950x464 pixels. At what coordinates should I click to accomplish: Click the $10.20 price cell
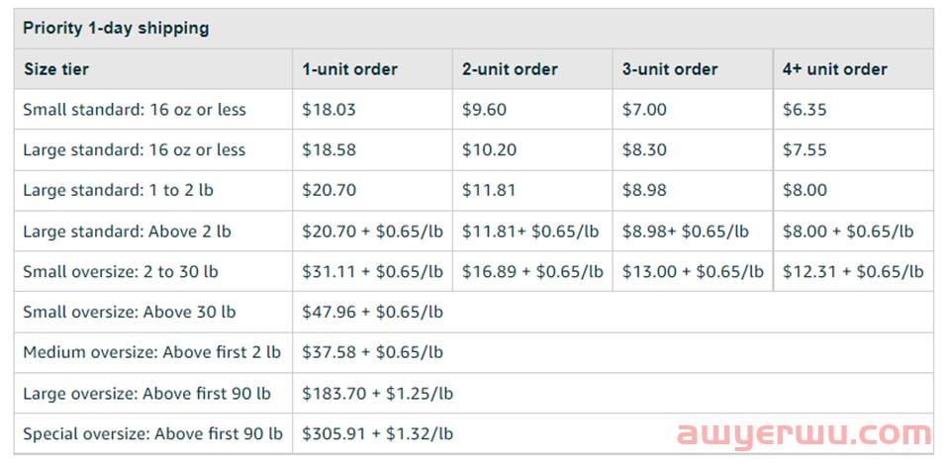coord(485,150)
